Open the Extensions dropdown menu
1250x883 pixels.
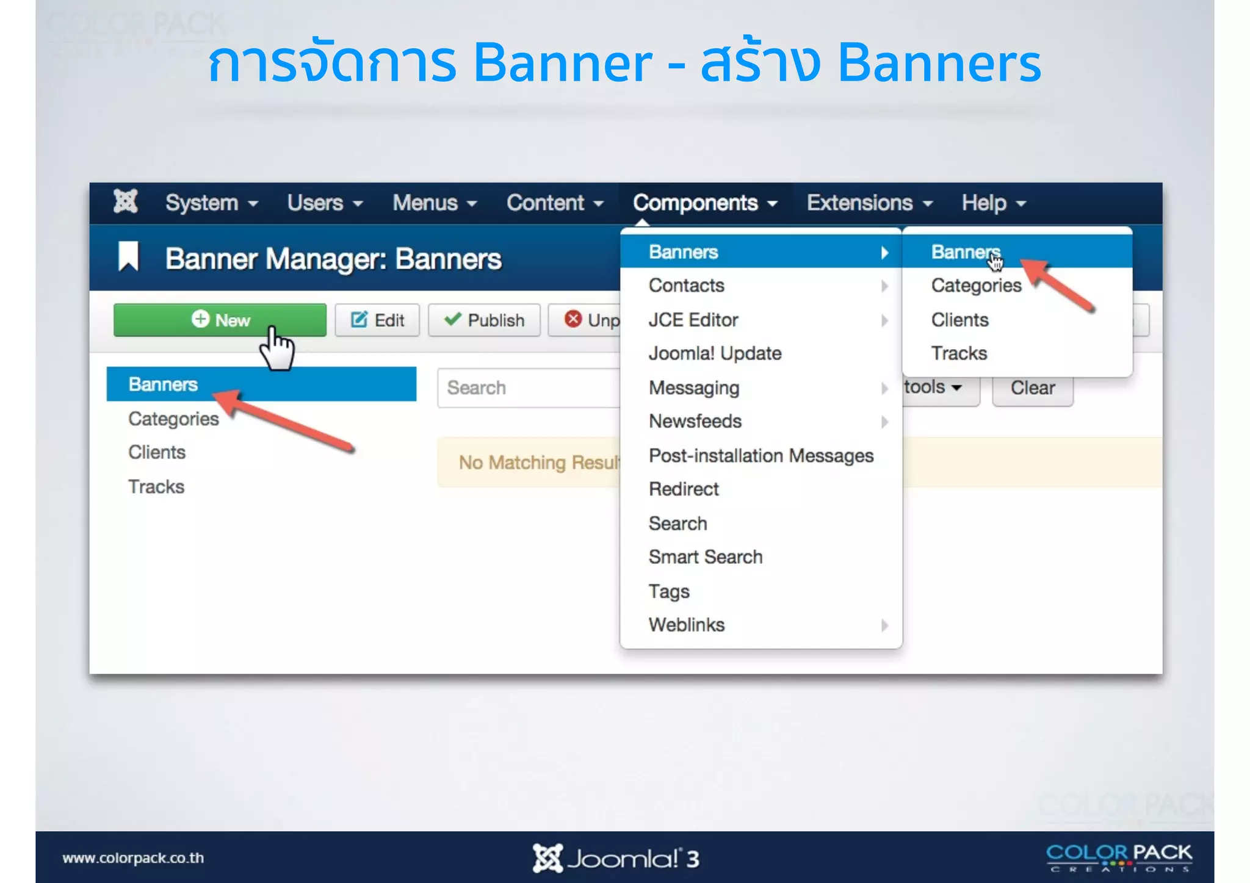870,203
